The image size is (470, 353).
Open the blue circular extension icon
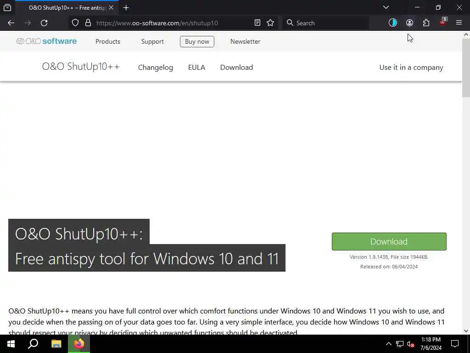point(393,23)
